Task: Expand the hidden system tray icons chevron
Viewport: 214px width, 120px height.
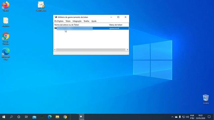Action: pyautogui.click(x=173, y=117)
